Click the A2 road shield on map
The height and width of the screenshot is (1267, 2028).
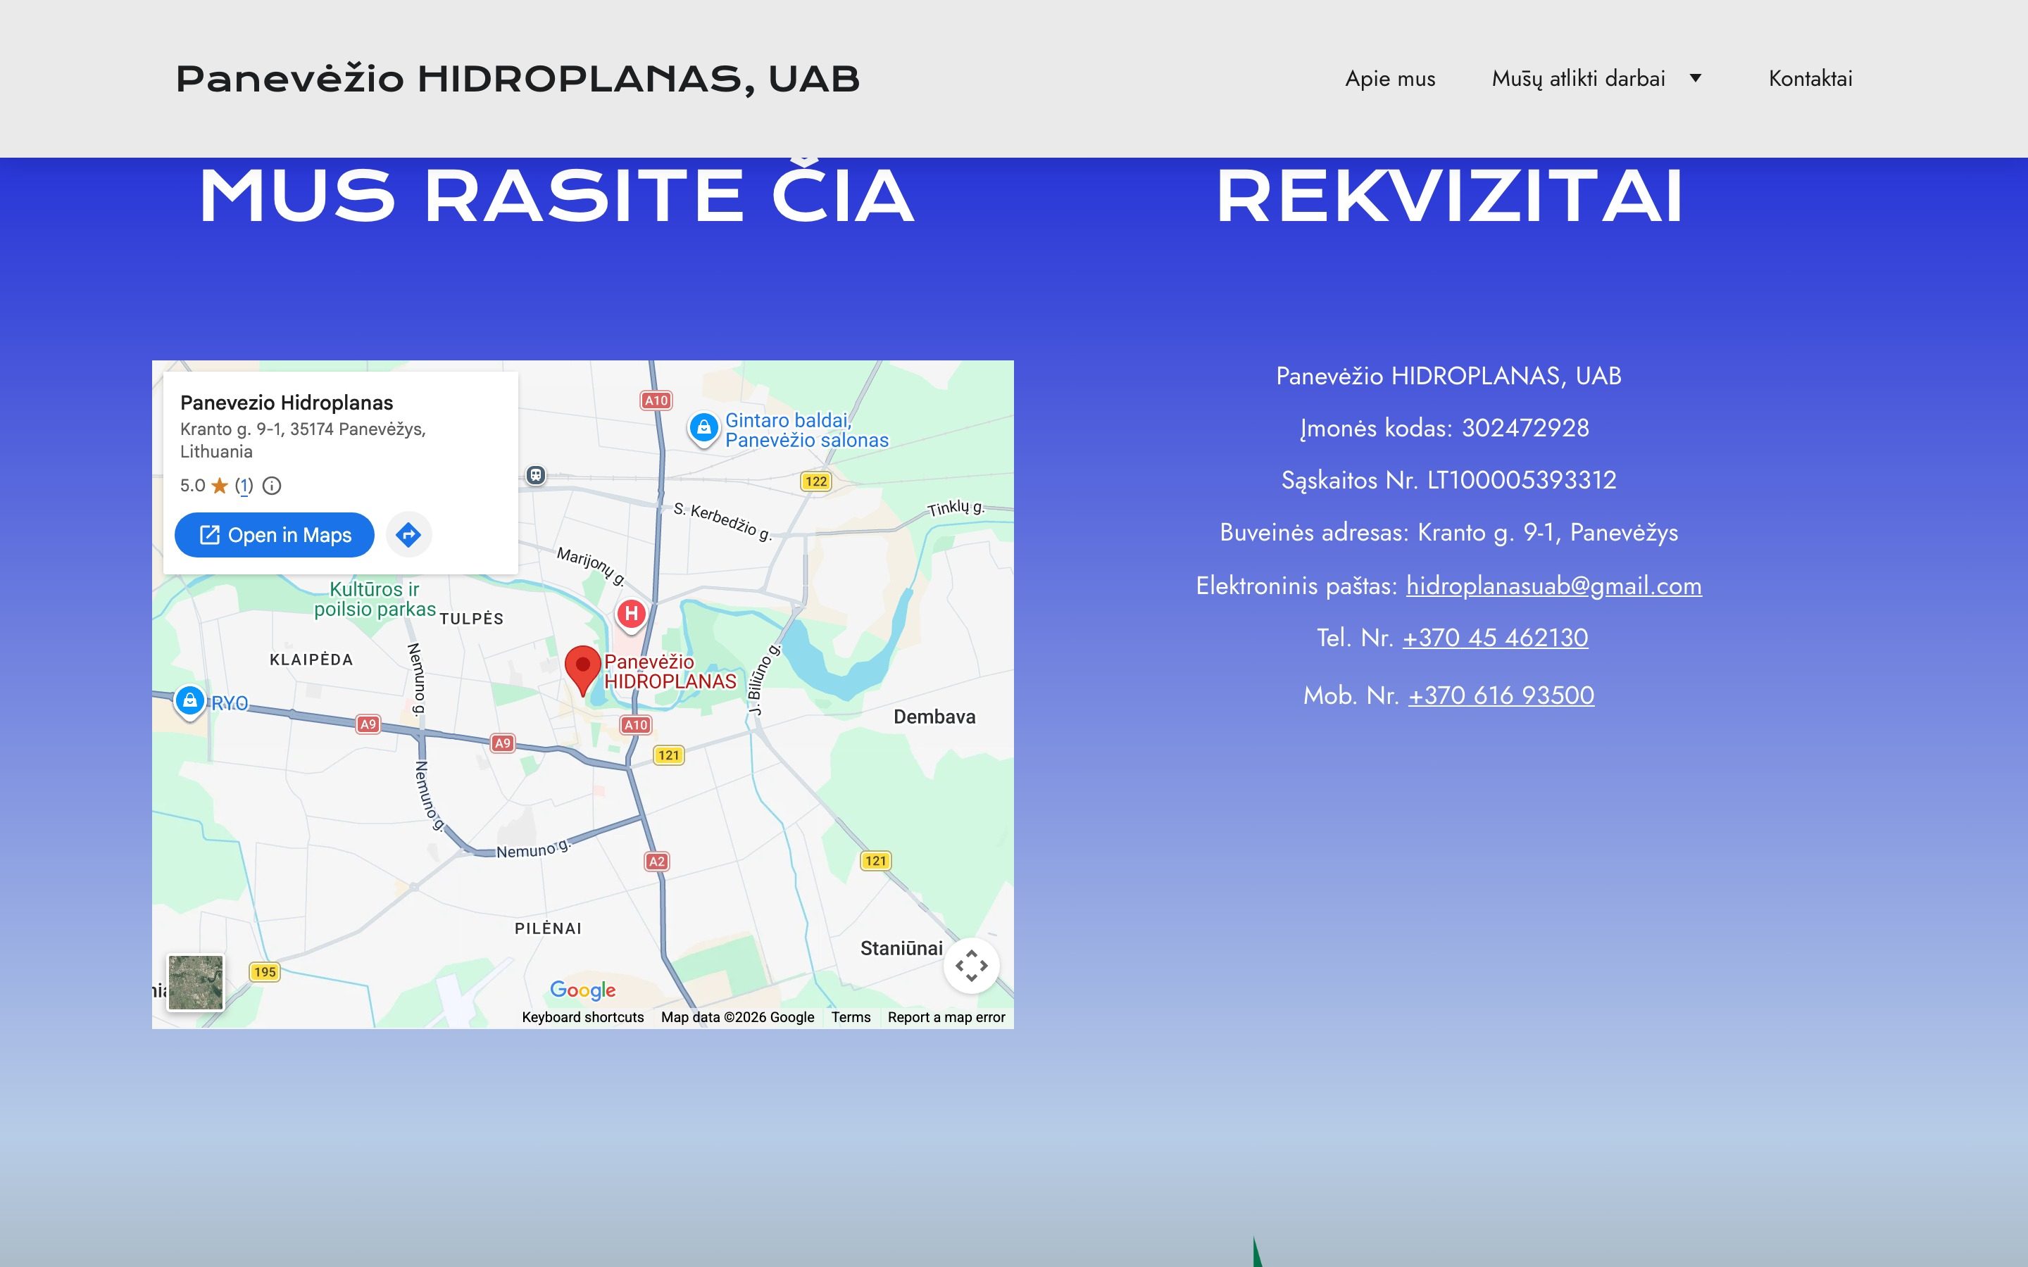[x=657, y=862]
